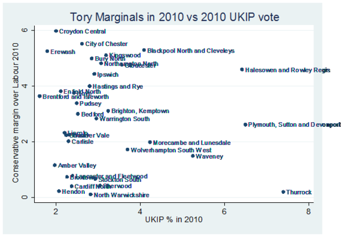Select the Plymouth, Sutton and Devonport dot
Viewport: 341px width, 237px height.
(x=245, y=124)
